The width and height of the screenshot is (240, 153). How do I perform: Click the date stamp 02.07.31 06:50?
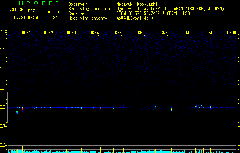click(x=23, y=18)
